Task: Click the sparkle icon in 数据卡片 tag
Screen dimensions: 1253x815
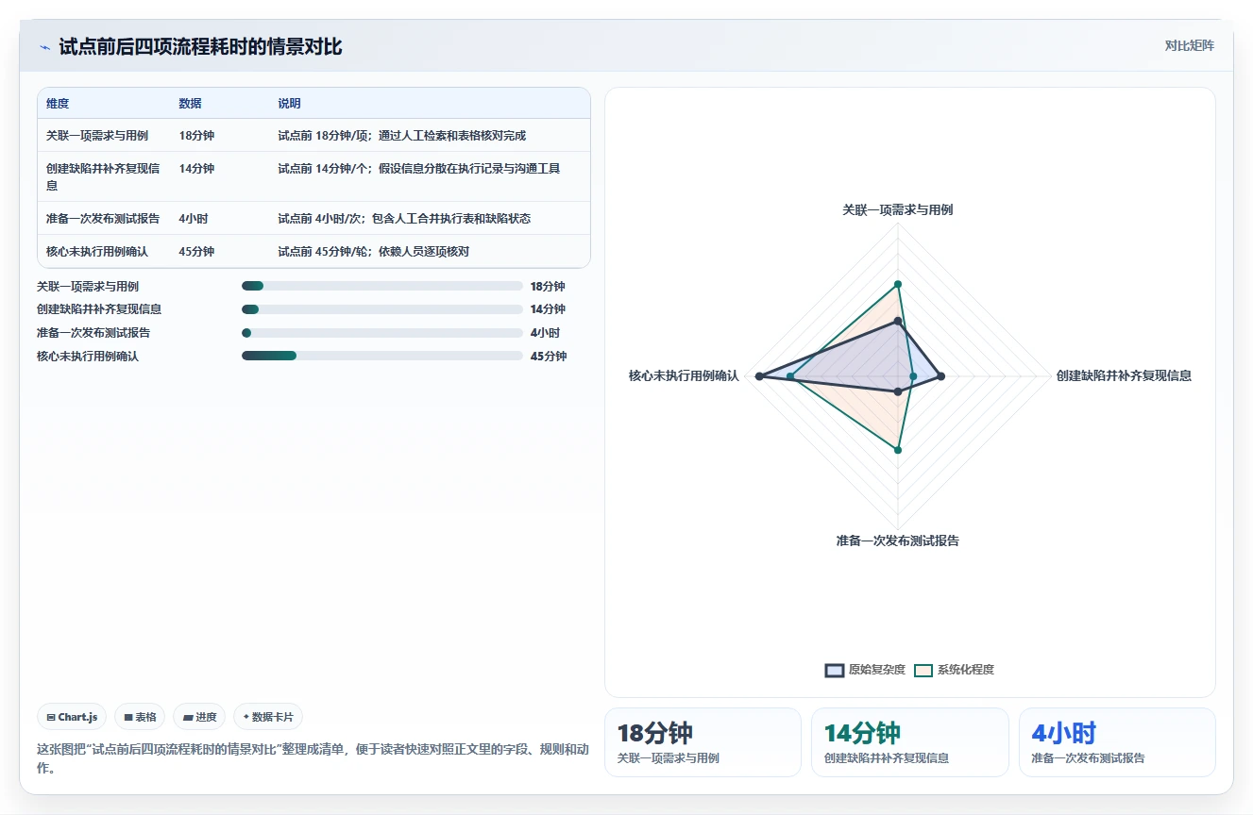Action: pyautogui.click(x=246, y=717)
